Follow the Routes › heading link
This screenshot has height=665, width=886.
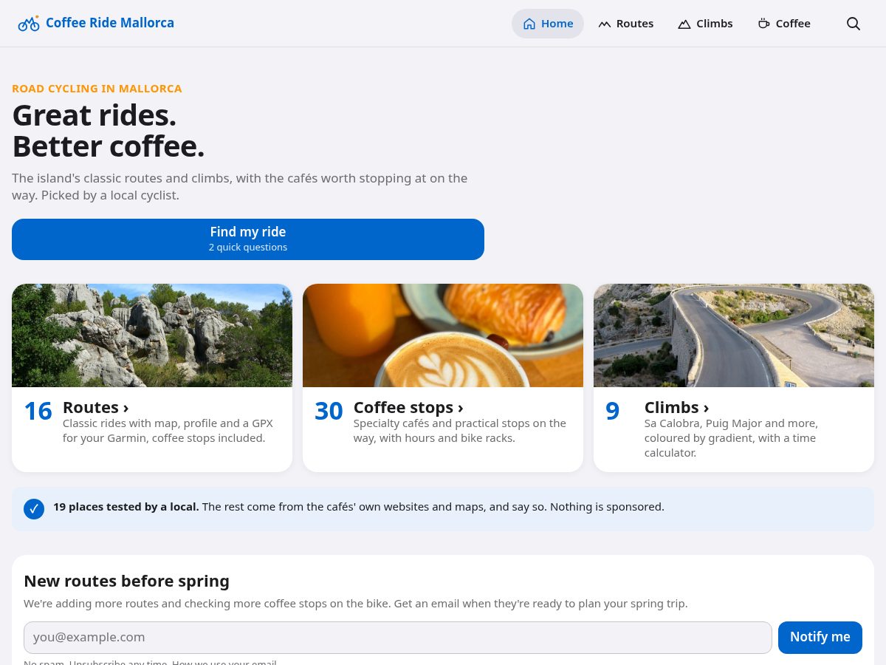pos(96,407)
